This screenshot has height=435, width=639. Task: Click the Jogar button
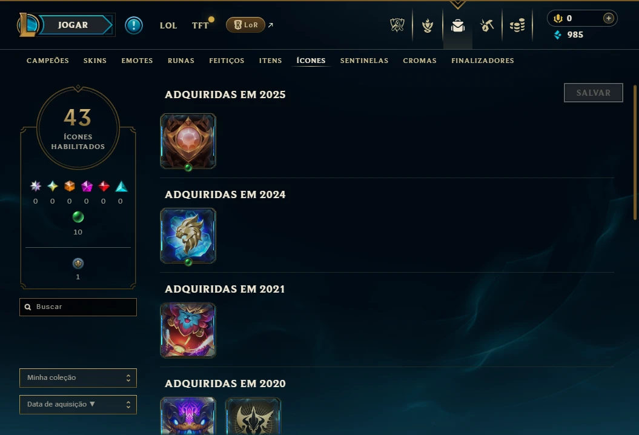[x=73, y=25]
